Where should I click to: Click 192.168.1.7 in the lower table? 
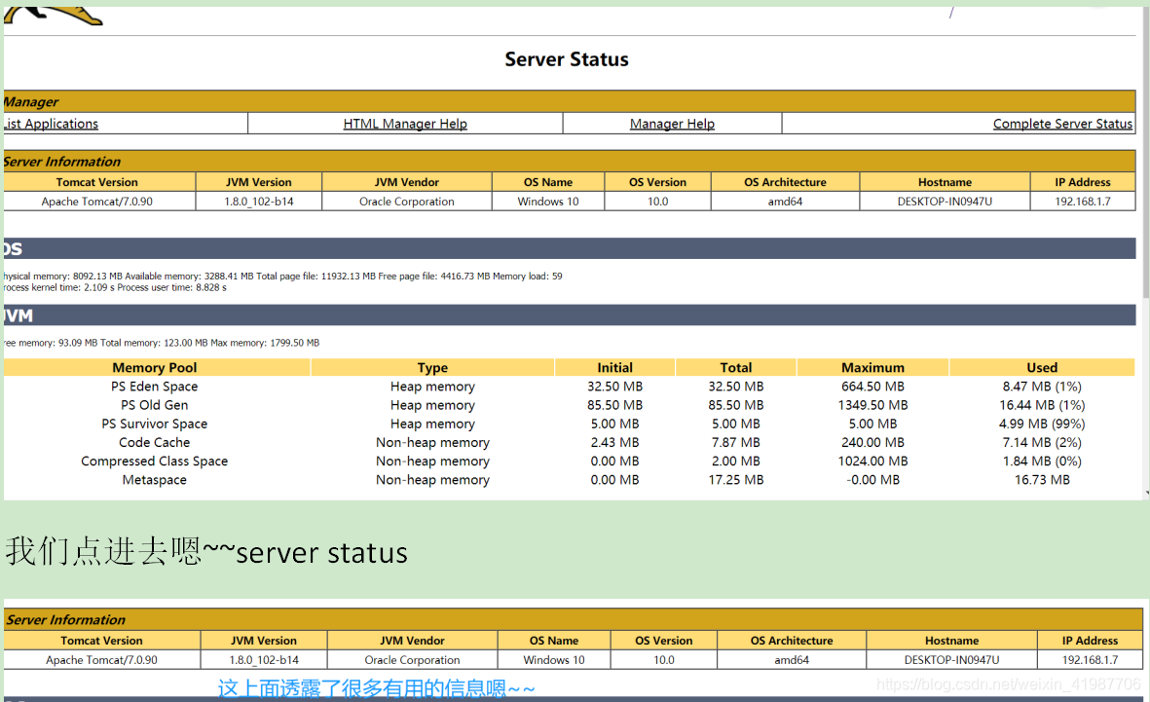[x=1090, y=660]
